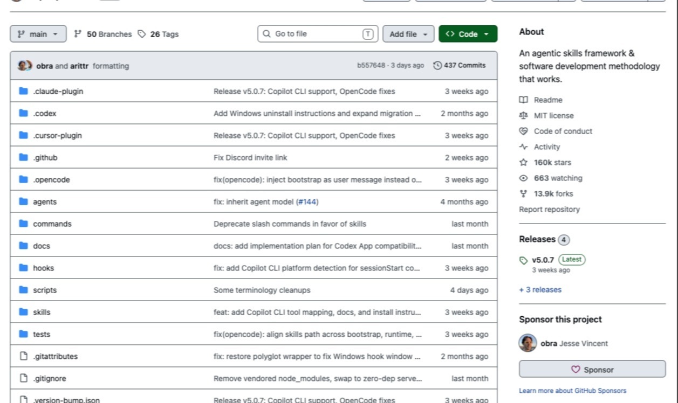Click the .opencode folder icon
This screenshot has width=678, height=403.
[23, 179]
